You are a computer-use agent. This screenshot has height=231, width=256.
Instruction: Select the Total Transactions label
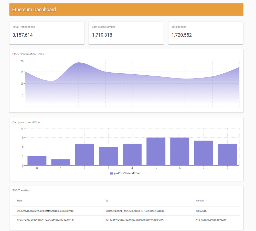click(24, 27)
